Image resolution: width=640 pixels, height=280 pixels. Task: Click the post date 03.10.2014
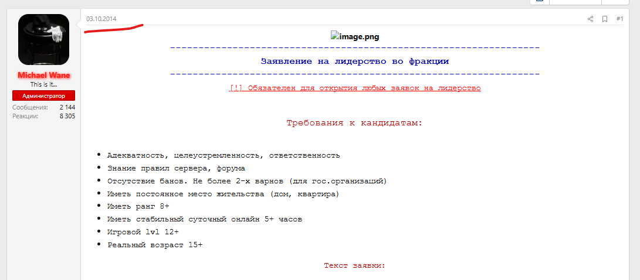[101, 19]
